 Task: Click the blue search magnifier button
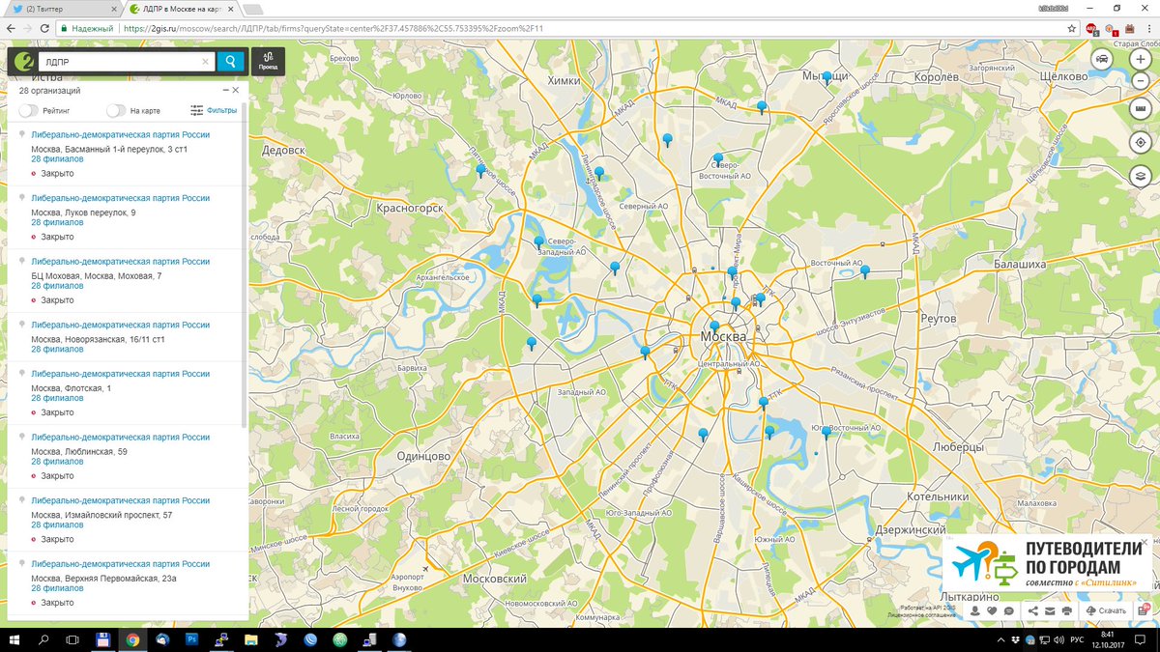(230, 62)
